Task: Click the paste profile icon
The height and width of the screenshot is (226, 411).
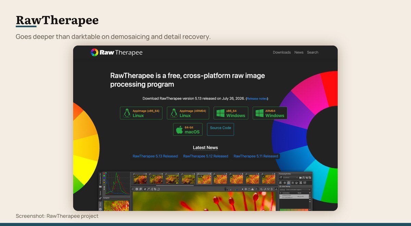Action: (x=310, y=178)
